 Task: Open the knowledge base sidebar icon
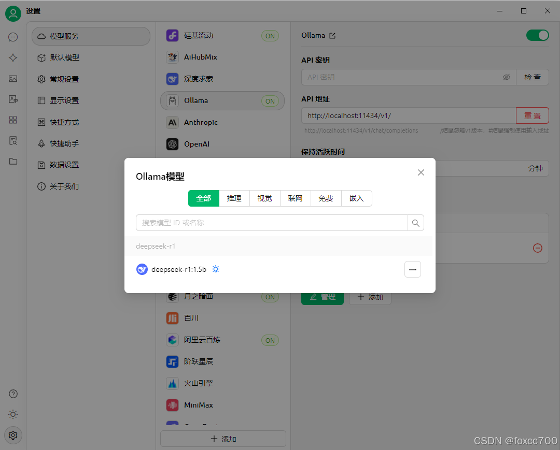coord(13,140)
